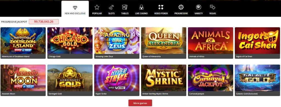This screenshot has height=107, width=281.
Task: Click the playing cards Tables icon
Action: (x=125, y=7)
